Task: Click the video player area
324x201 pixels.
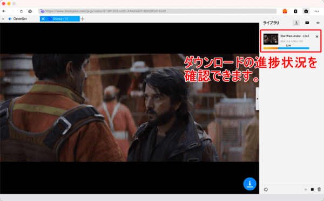Action: pos(130,108)
